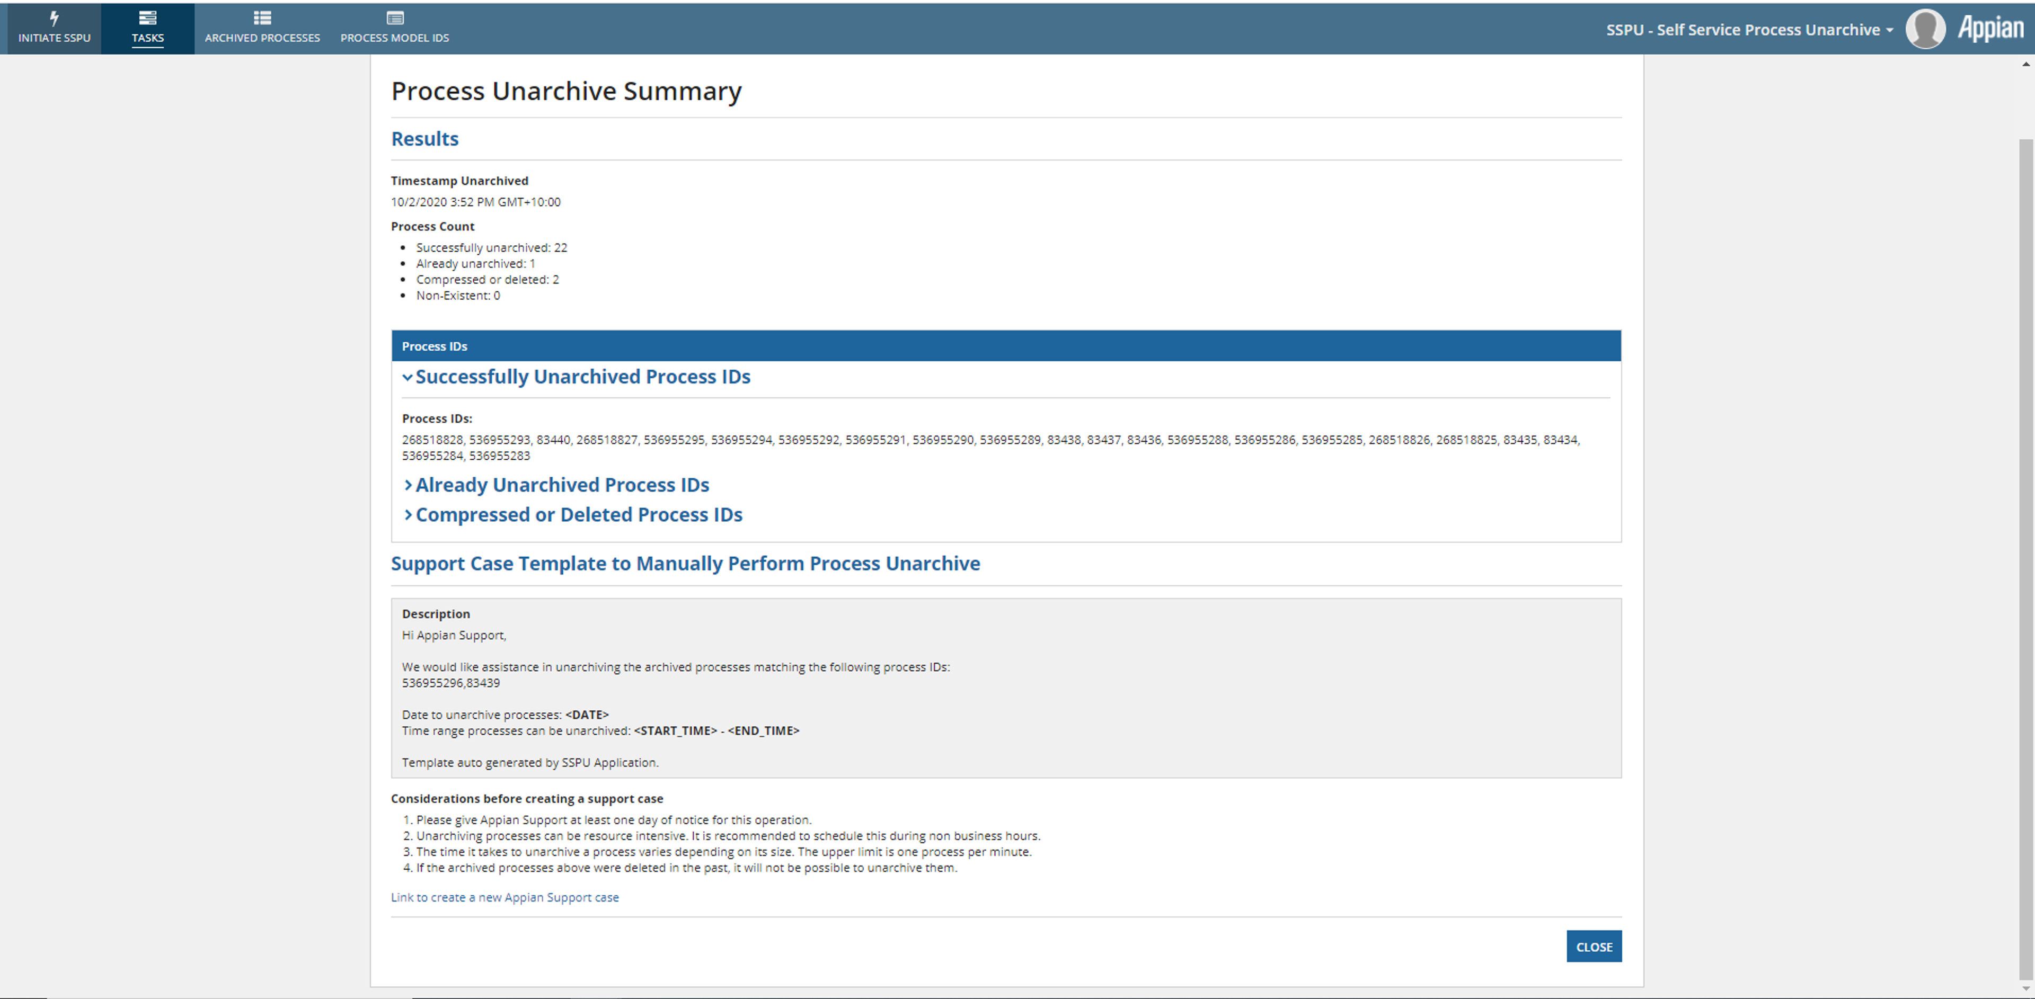Click 'Template auto generated by SSPU Application.'
Viewport: 2035px width, 999px height.
pyautogui.click(x=530, y=762)
